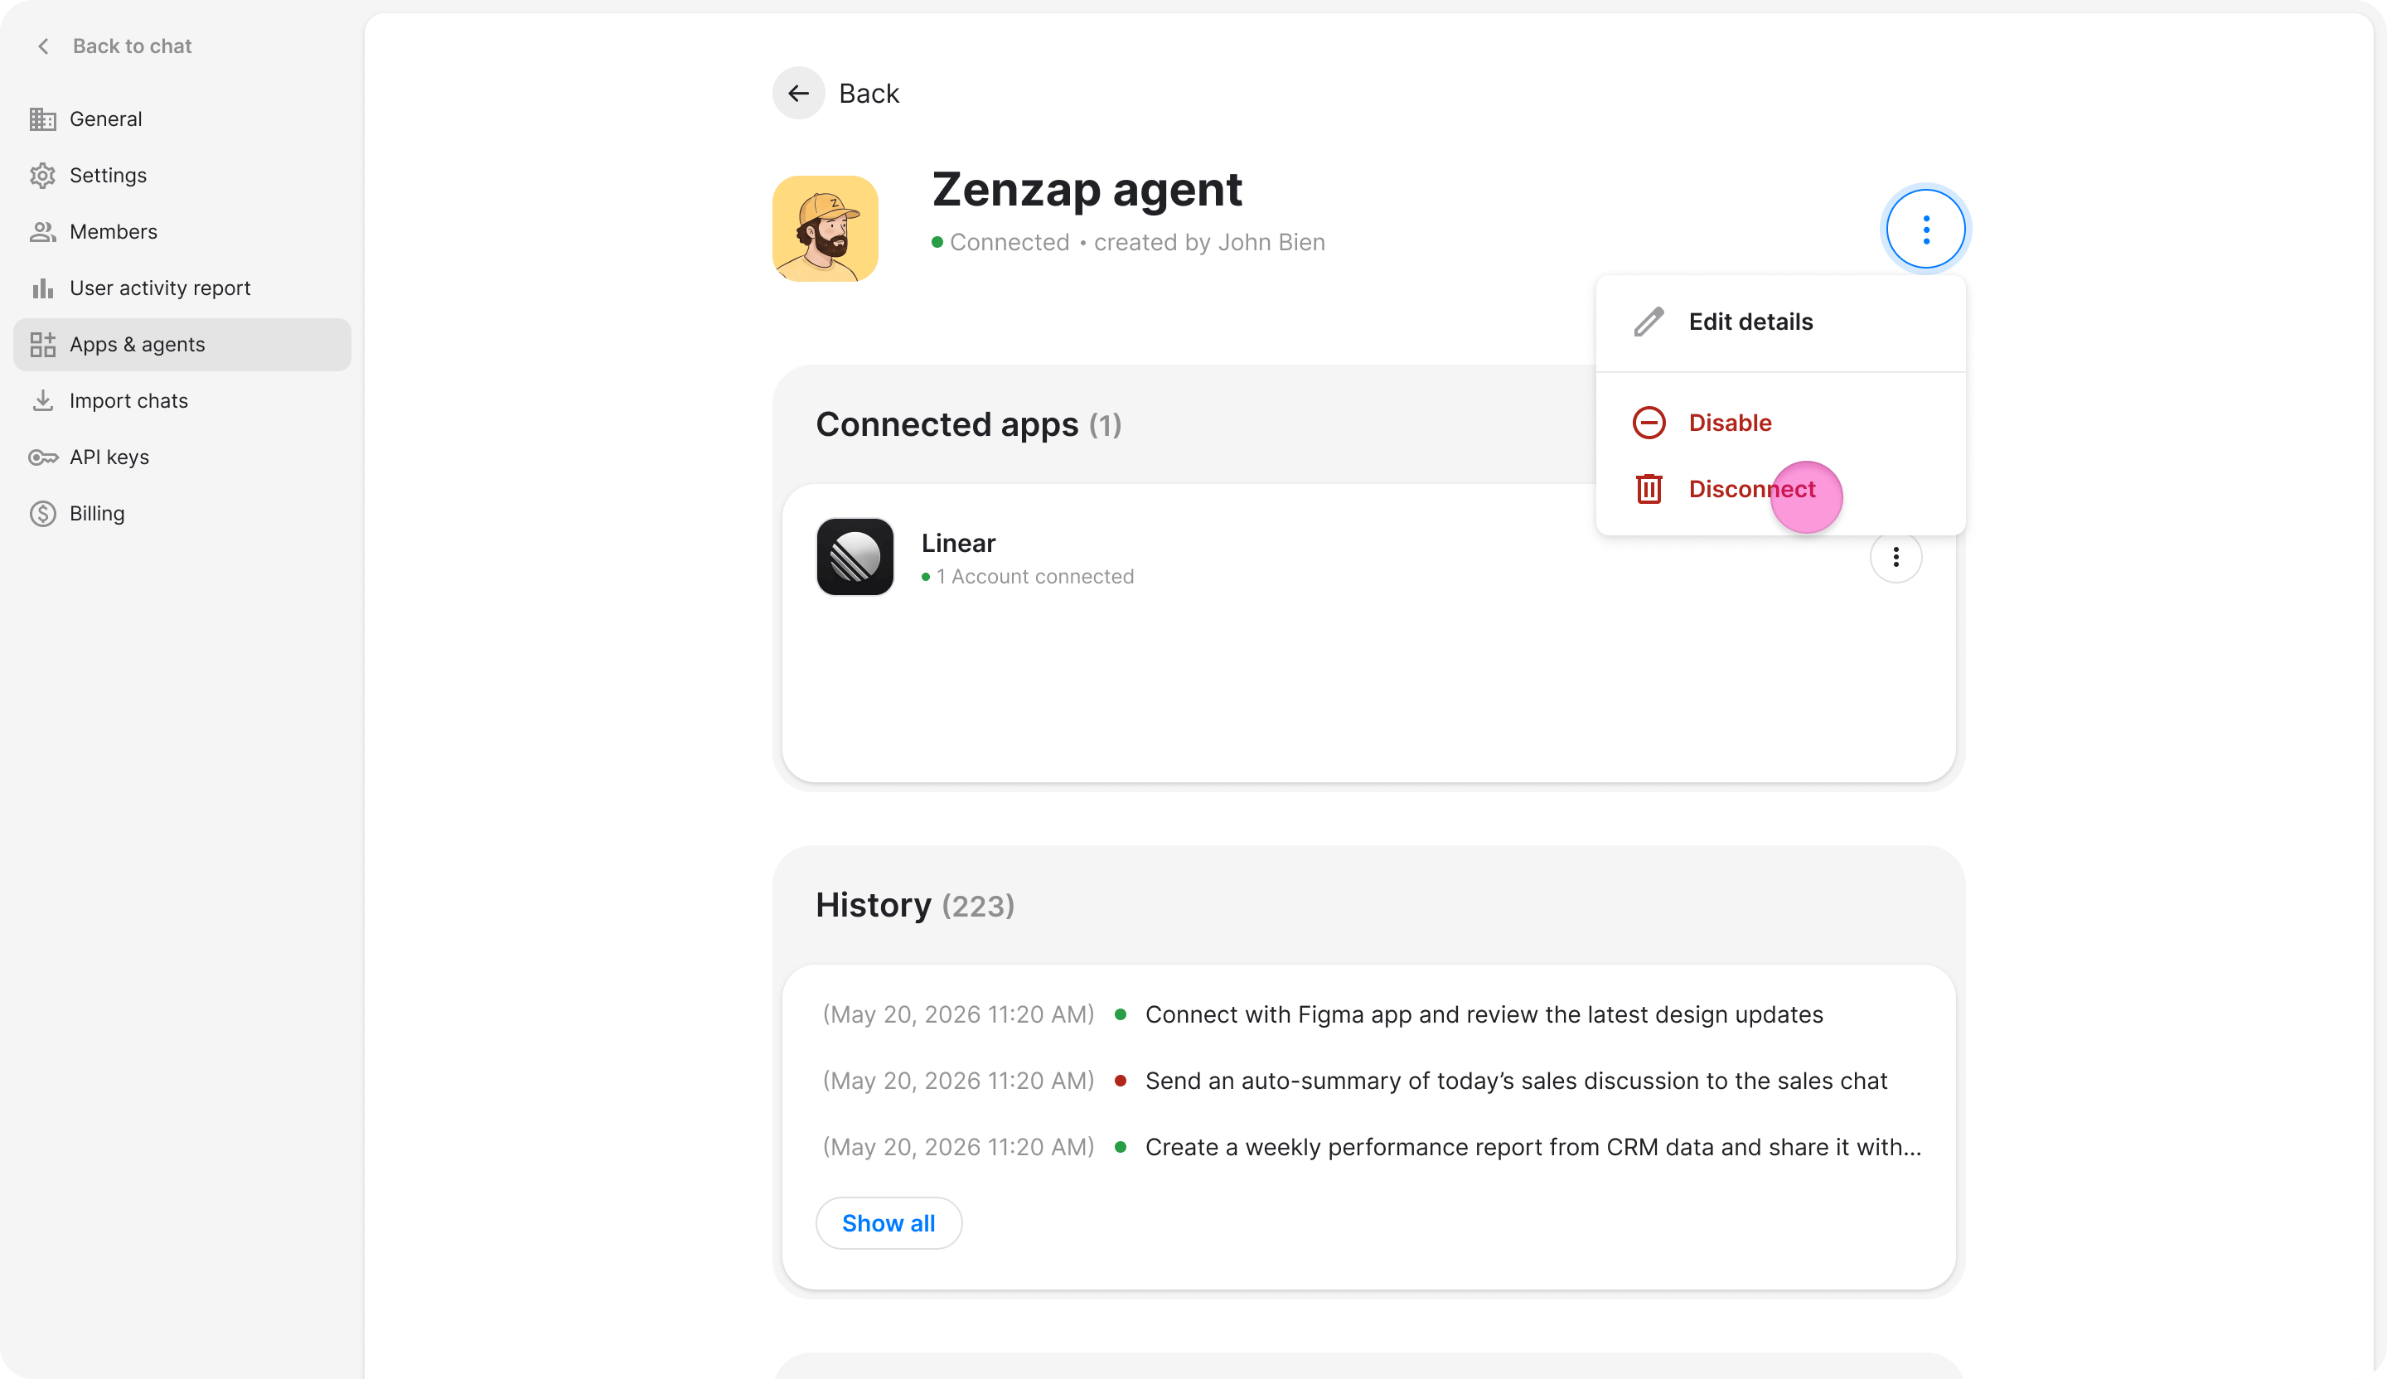Click the Members people icon
2387x1379 pixels.
[42, 232]
